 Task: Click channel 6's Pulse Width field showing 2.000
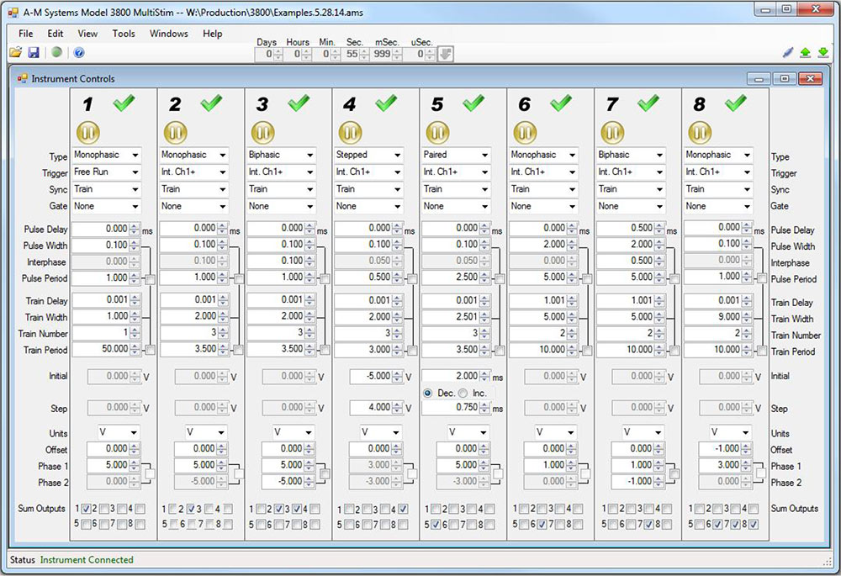tap(543, 245)
